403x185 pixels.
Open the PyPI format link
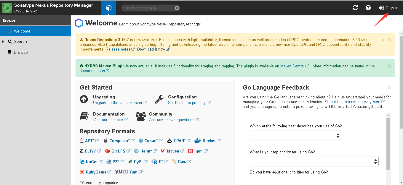140,162
